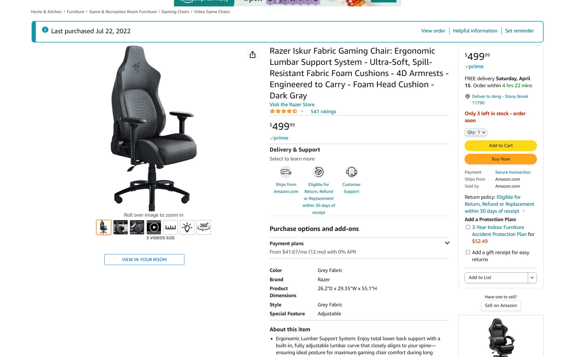Expand the star ratings breakdown arrow

(x=302, y=111)
